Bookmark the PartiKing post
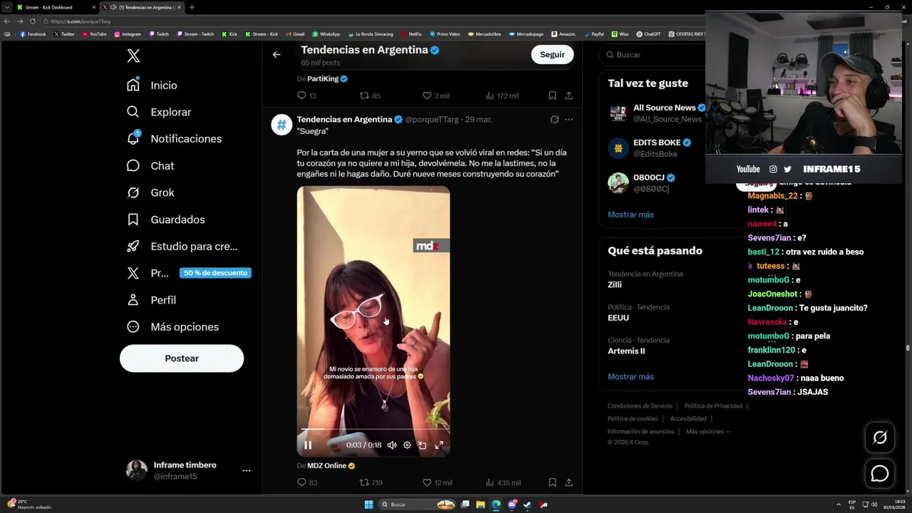 pyautogui.click(x=552, y=95)
